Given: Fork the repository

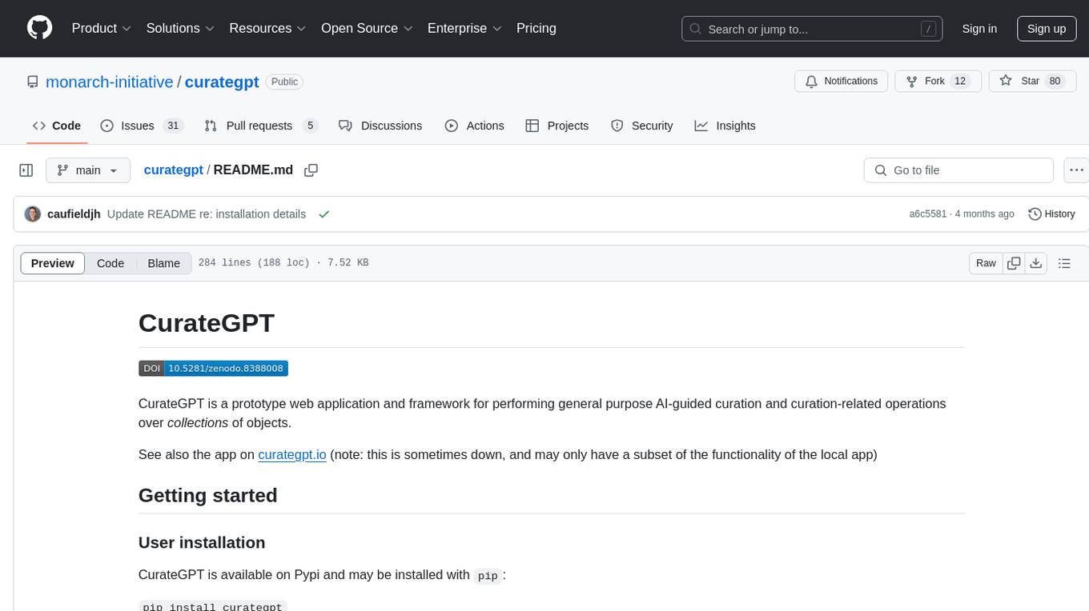Looking at the screenshot, I should 938,82.
